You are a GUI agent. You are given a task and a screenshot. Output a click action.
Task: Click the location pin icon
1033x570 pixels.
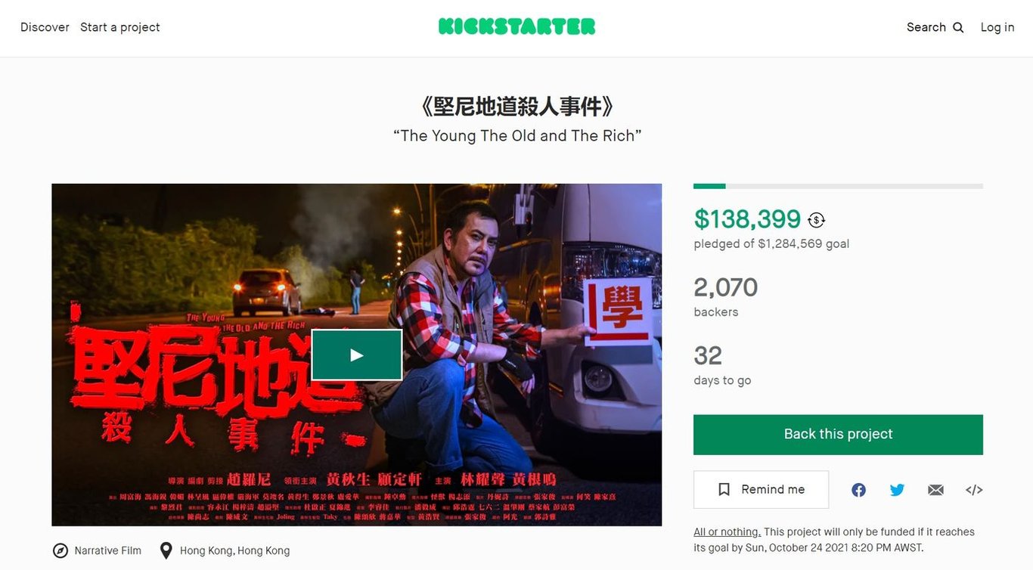pyautogui.click(x=166, y=550)
